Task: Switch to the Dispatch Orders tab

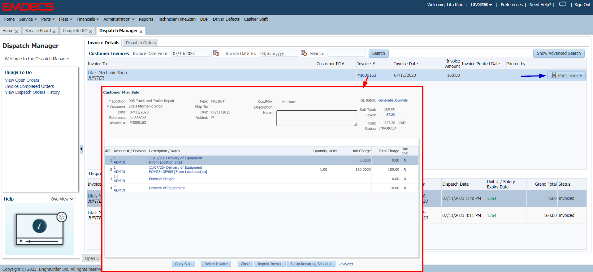Action: [x=141, y=43]
